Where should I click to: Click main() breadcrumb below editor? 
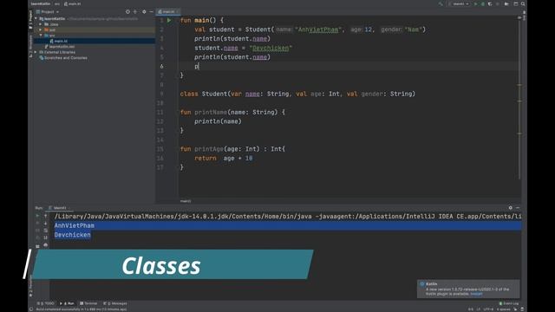[186, 201]
